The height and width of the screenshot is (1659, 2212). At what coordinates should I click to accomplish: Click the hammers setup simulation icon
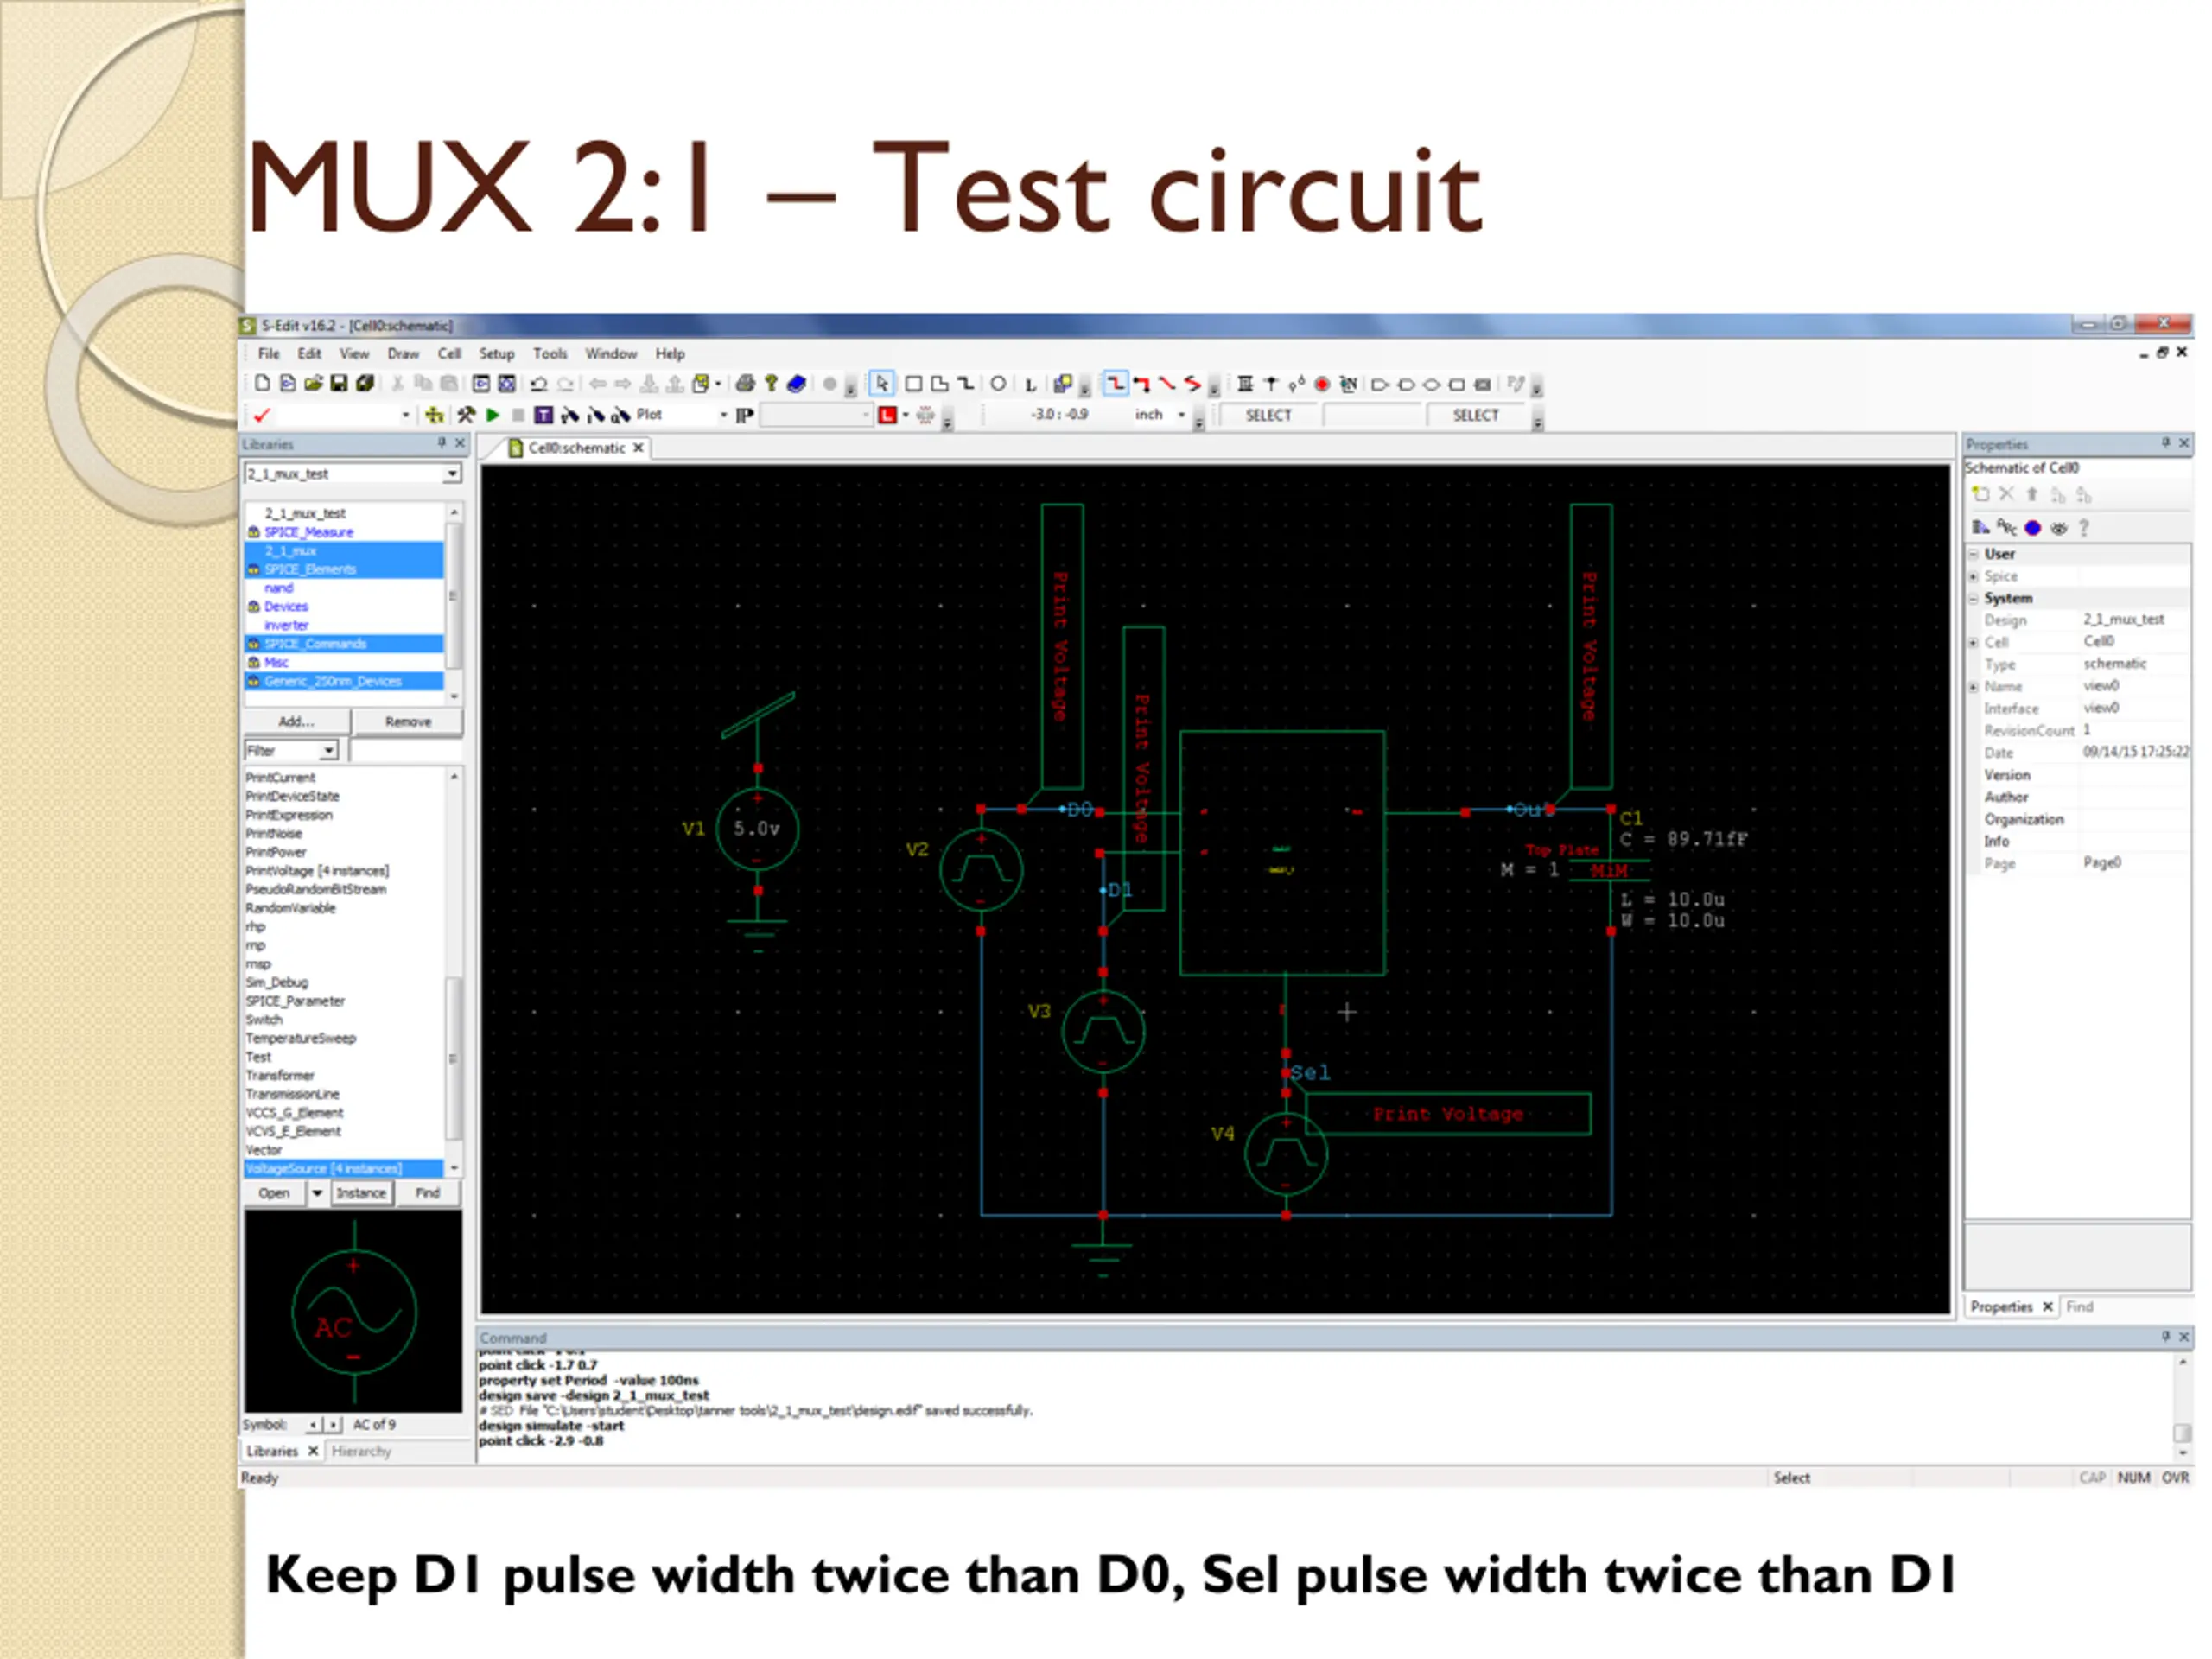[466, 415]
